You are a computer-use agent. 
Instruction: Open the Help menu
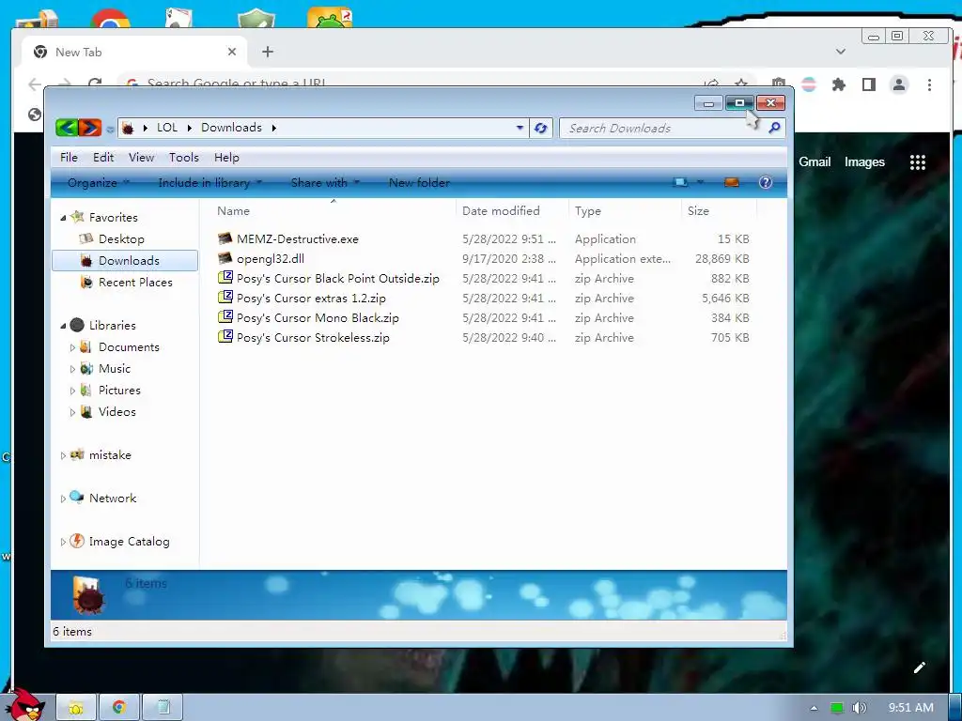[x=226, y=158]
